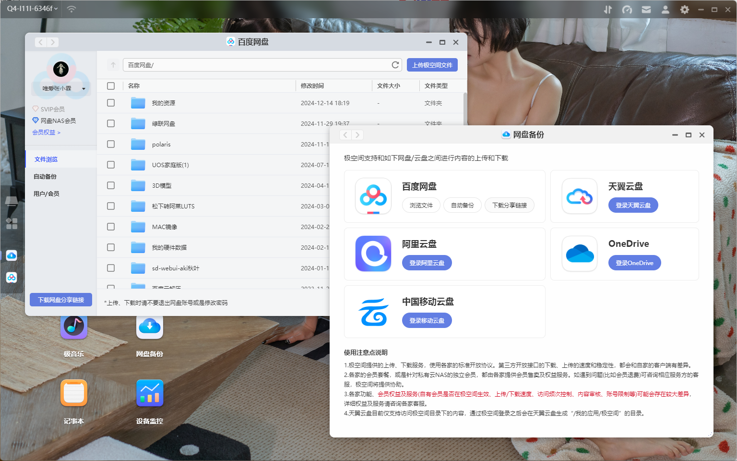Check the box for sd-webui-aki秋叶 folder
Screen dimensions: 737x461
pos(111,268)
